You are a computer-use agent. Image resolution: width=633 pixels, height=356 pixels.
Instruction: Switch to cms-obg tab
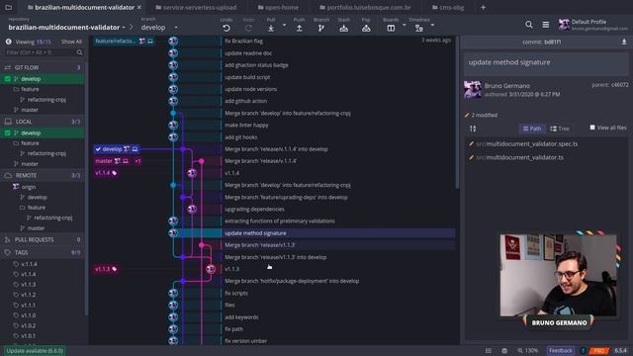pos(448,7)
